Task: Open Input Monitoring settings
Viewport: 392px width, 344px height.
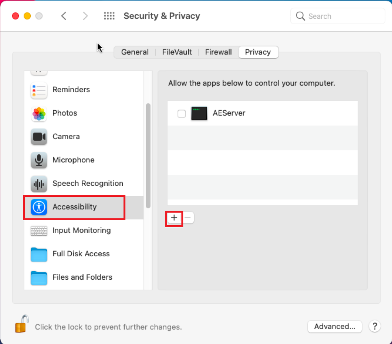Action: (x=84, y=230)
